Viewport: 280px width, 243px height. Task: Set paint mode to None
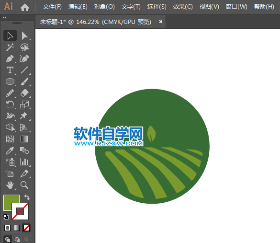pyautogui.click(x=26, y=228)
